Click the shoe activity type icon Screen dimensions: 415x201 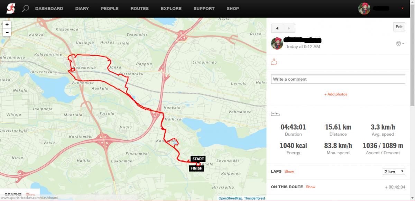(x=275, y=114)
